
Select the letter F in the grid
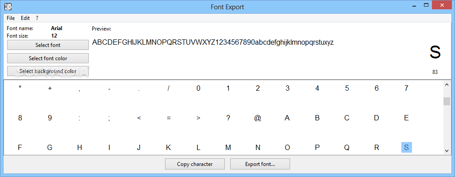20,147
